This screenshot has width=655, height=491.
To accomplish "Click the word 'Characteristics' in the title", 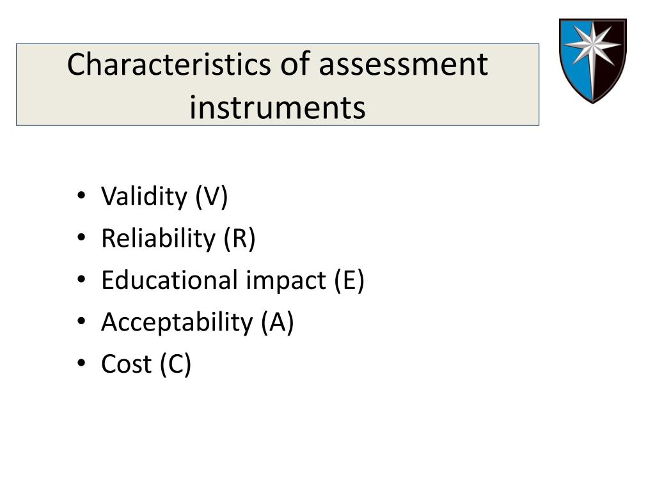I will (169, 65).
